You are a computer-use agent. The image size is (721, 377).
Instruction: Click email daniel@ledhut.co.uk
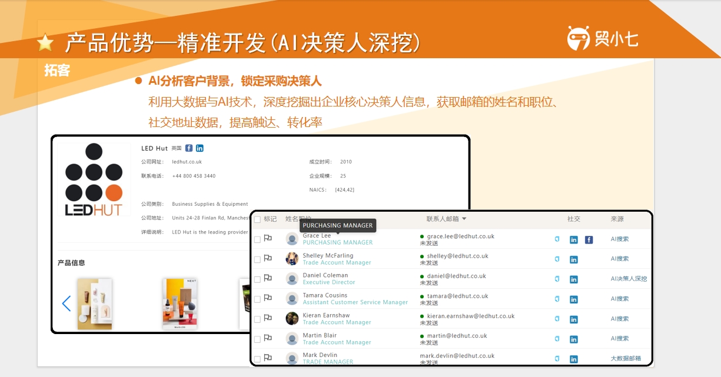point(457,276)
